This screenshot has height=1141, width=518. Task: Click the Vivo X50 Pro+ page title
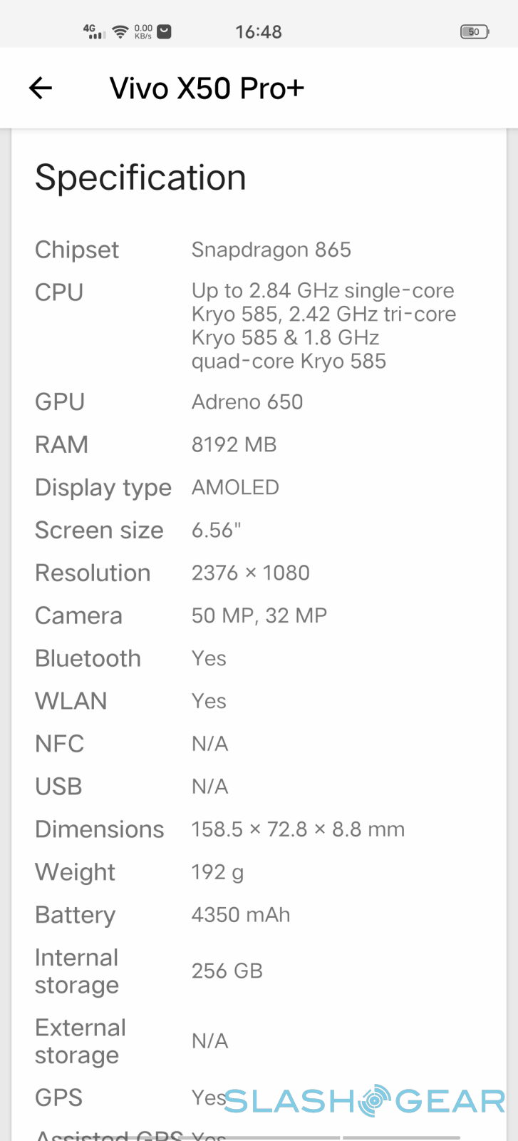(x=207, y=88)
